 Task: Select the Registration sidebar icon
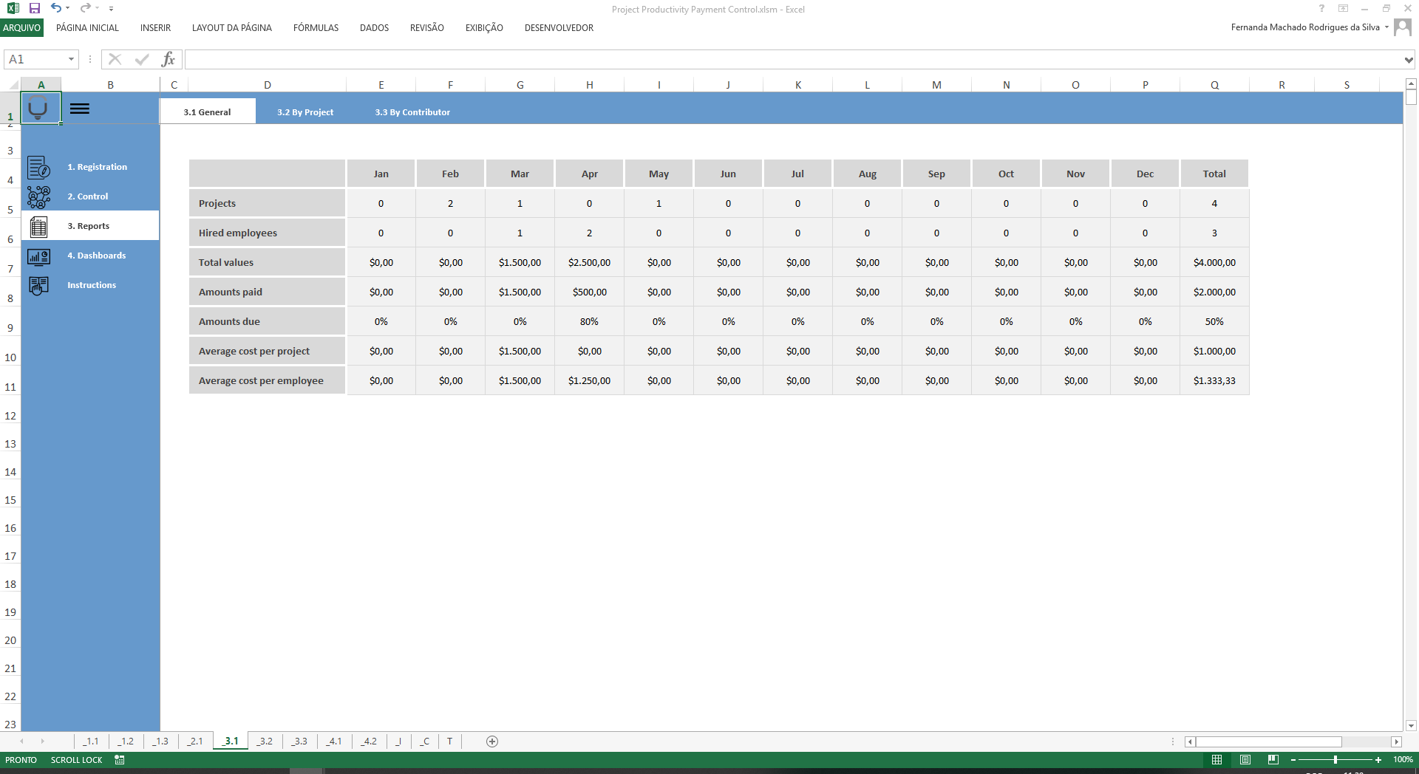38,168
